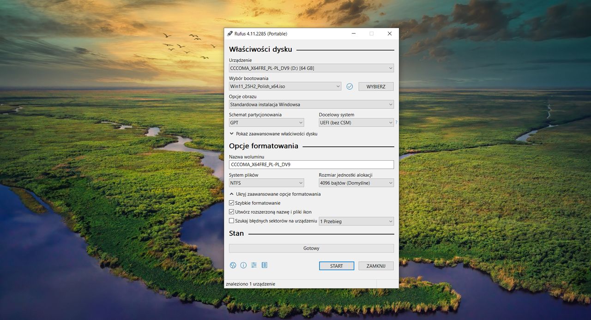Image resolution: width=591 pixels, height=320 pixels.
Task: Open the Rufus settings sliders icon
Action: coord(254,265)
